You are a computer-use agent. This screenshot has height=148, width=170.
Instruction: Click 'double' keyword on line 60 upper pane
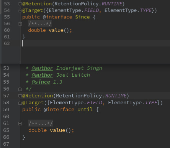pos(37,30)
